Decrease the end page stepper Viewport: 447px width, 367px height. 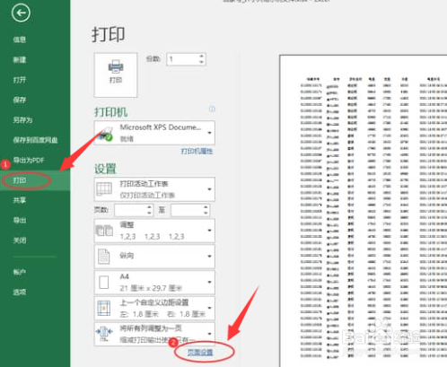point(206,214)
